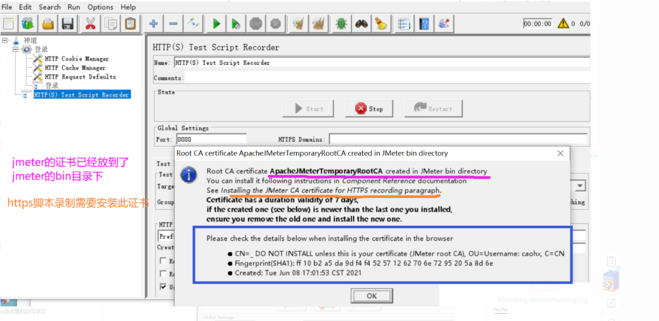Click the 'Created: Tue Jun 08' line

click(298, 273)
